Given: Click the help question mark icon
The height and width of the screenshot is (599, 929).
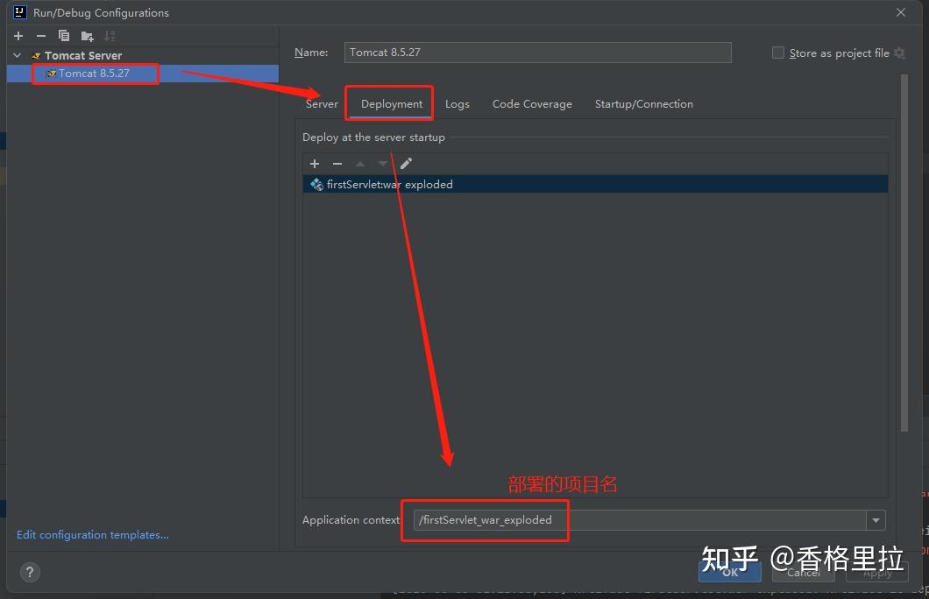Looking at the screenshot, I should click(x=29, y=572).
